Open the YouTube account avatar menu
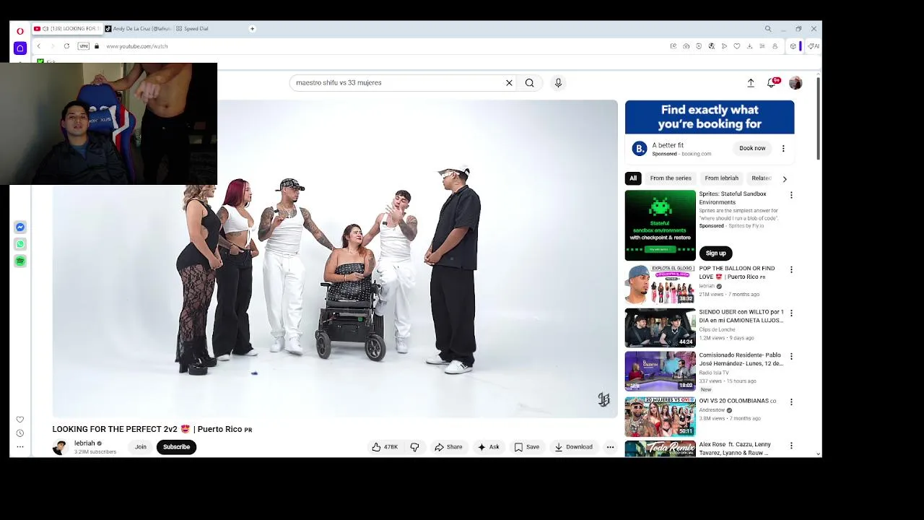 click(796, 83)
